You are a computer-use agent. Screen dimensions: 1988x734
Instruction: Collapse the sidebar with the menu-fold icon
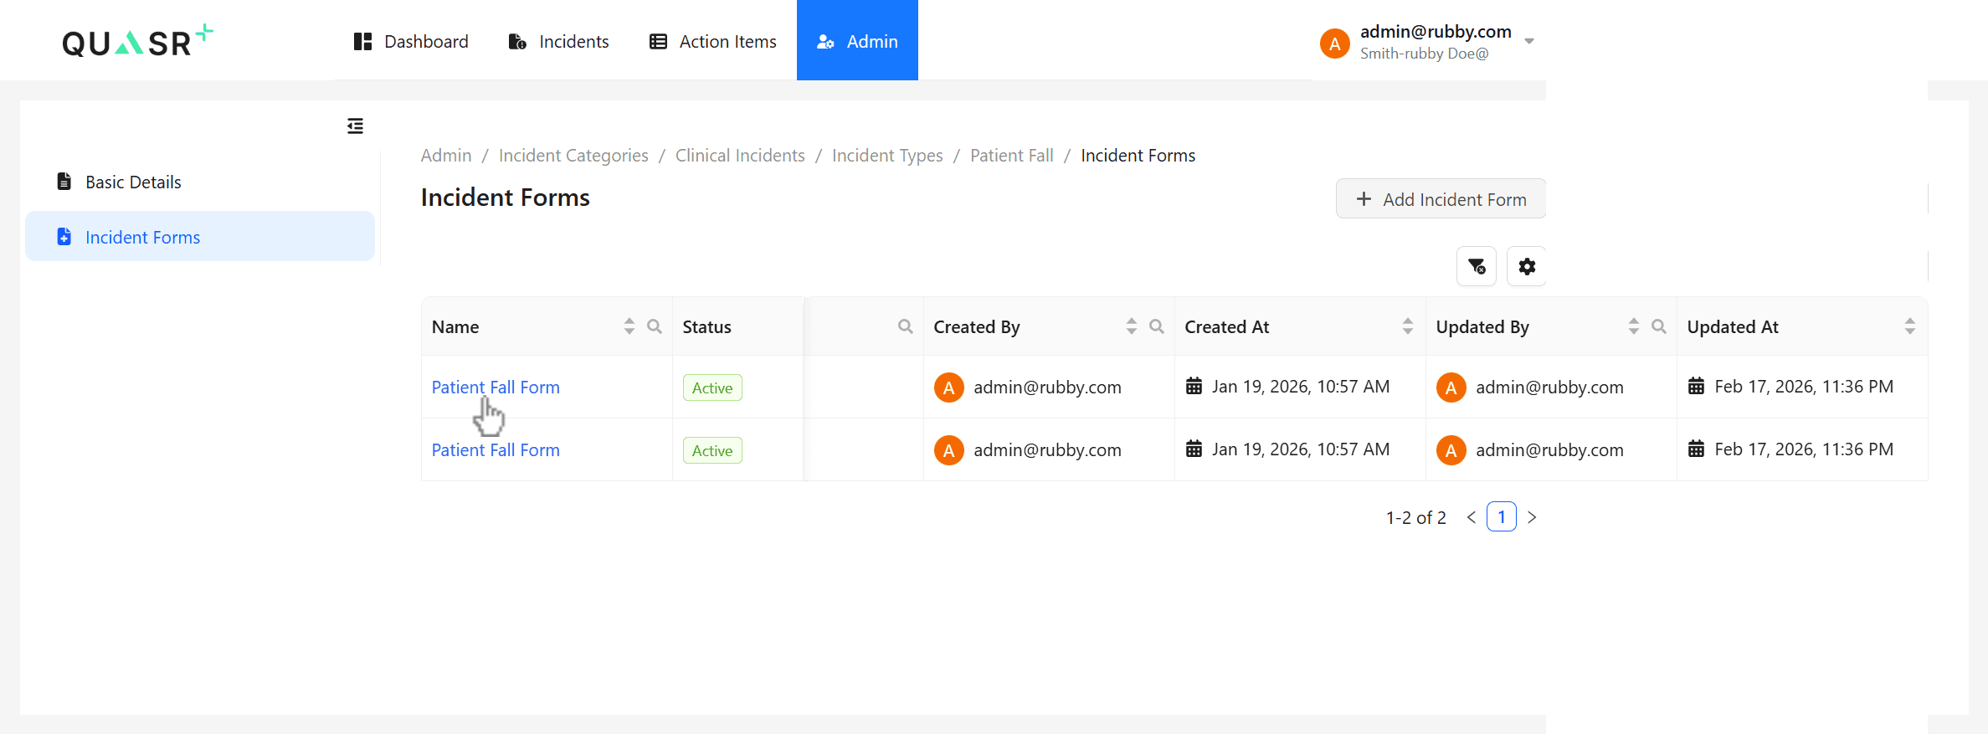[355, 126]
